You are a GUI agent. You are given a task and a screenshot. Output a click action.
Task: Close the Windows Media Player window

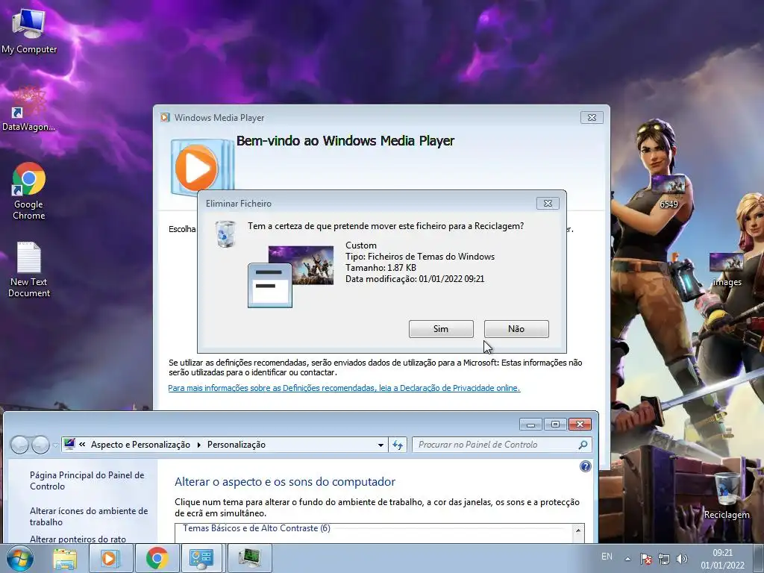click(x=592, y=117)
